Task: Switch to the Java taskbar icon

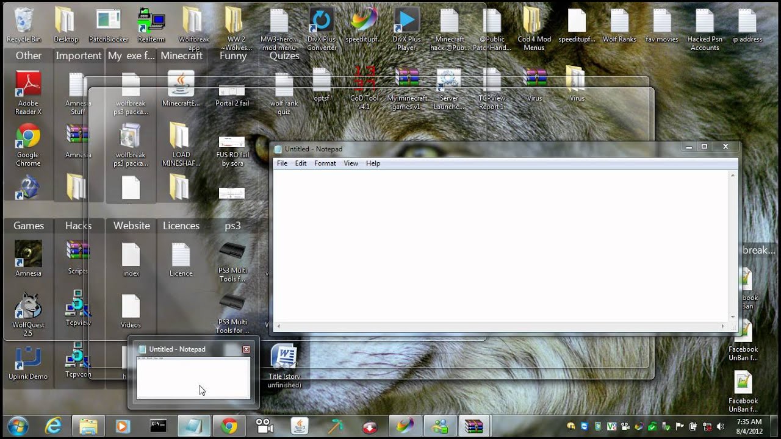Action: click(299, 426)
